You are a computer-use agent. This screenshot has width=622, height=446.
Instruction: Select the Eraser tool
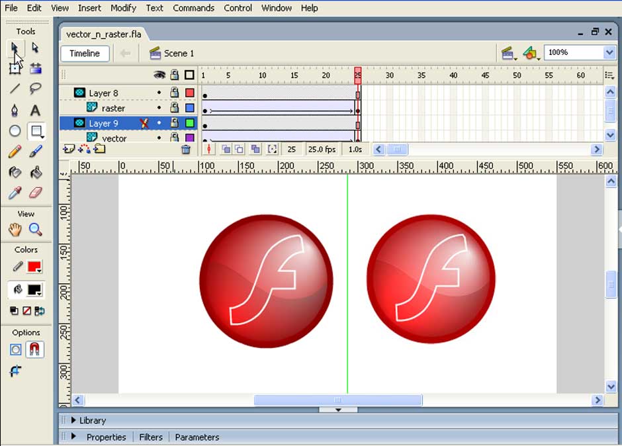[x=35, y=193]
